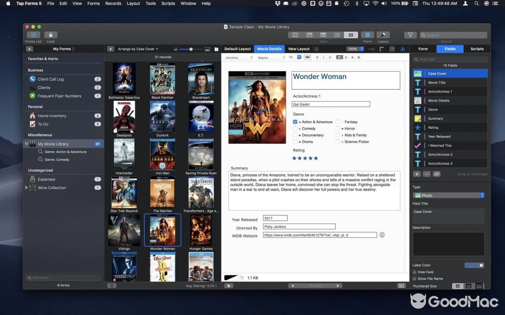Image resolution: width=505 pixels, height=315 pixels.
Task: Enable the Fantasy genre checkbox
Action: point(337,122)
